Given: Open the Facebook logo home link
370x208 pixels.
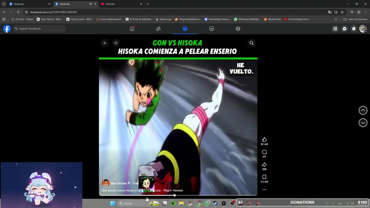Looking at the screenshot, I should coord(7,29).
